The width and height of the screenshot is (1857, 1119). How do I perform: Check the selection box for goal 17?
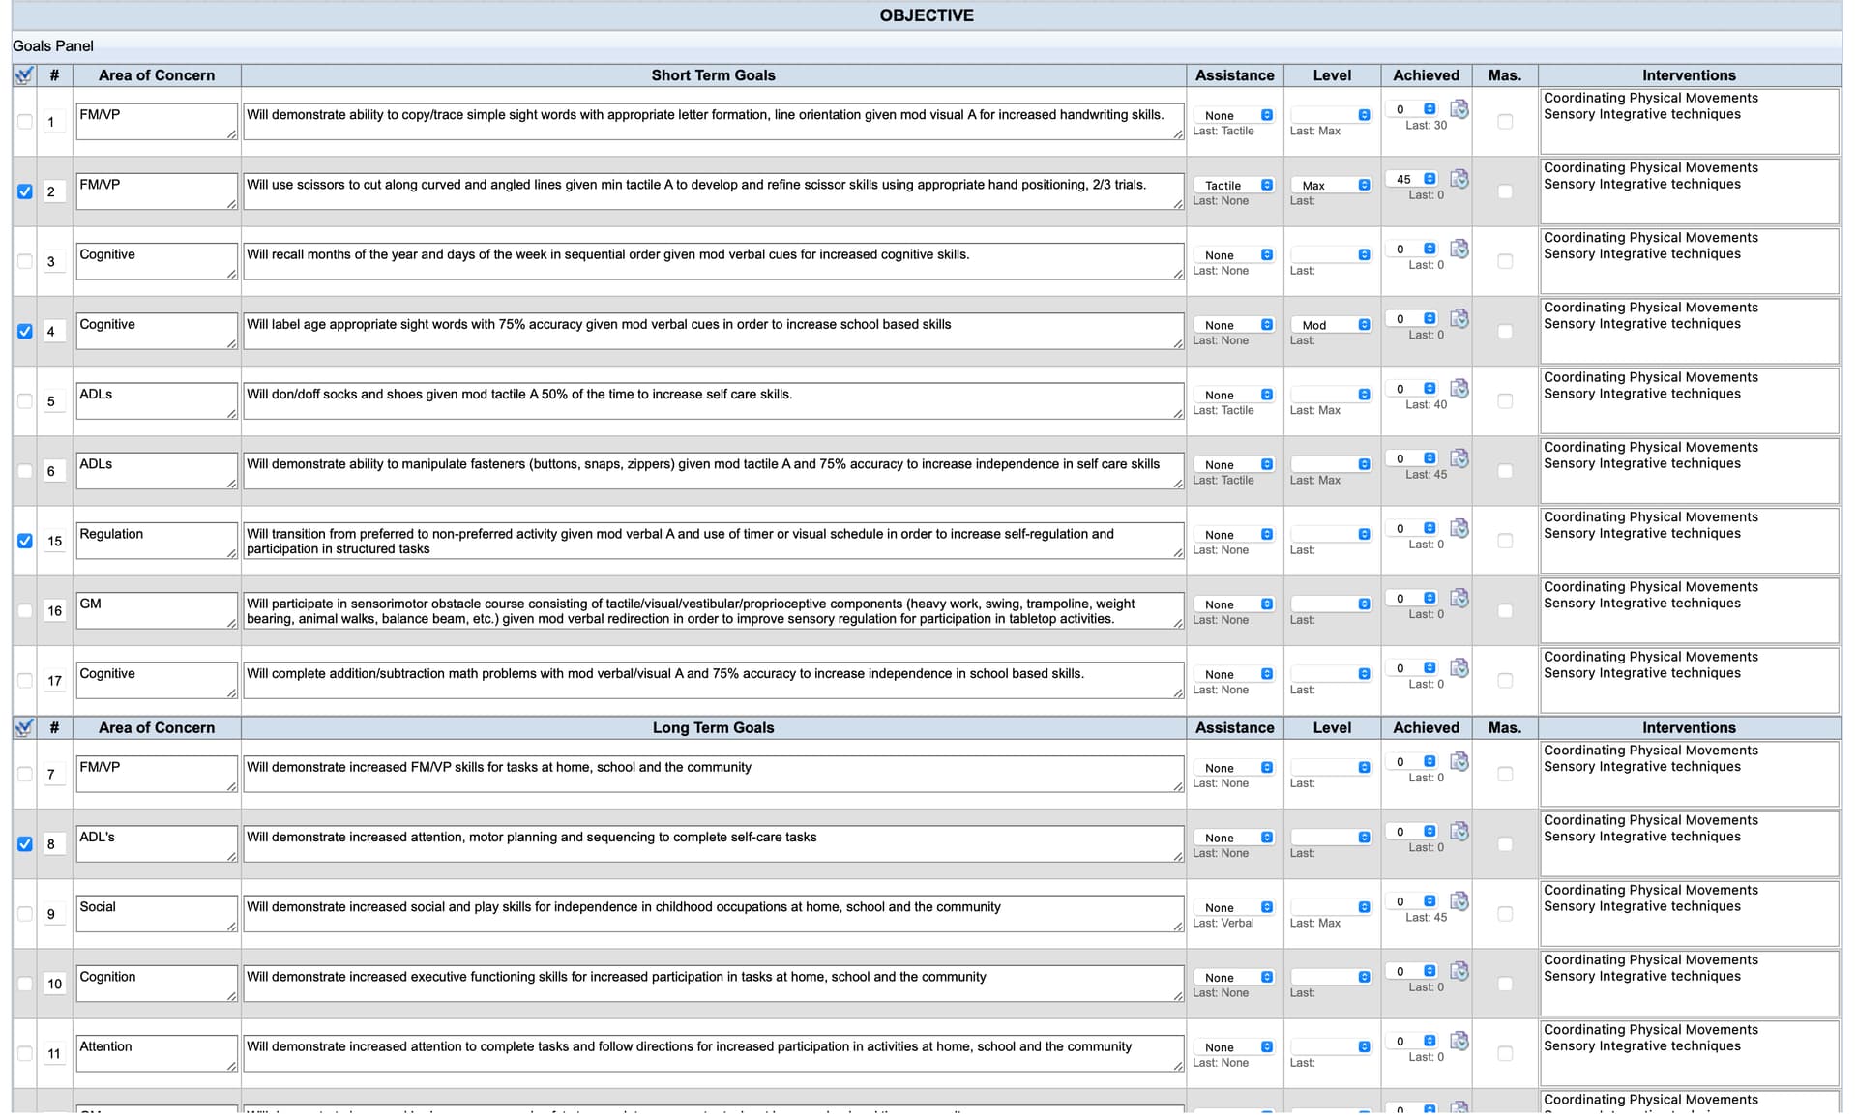point(25,681)
